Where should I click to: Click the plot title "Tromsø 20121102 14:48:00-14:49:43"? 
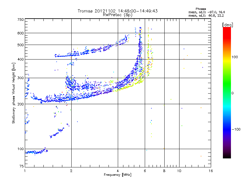(117, 11)
